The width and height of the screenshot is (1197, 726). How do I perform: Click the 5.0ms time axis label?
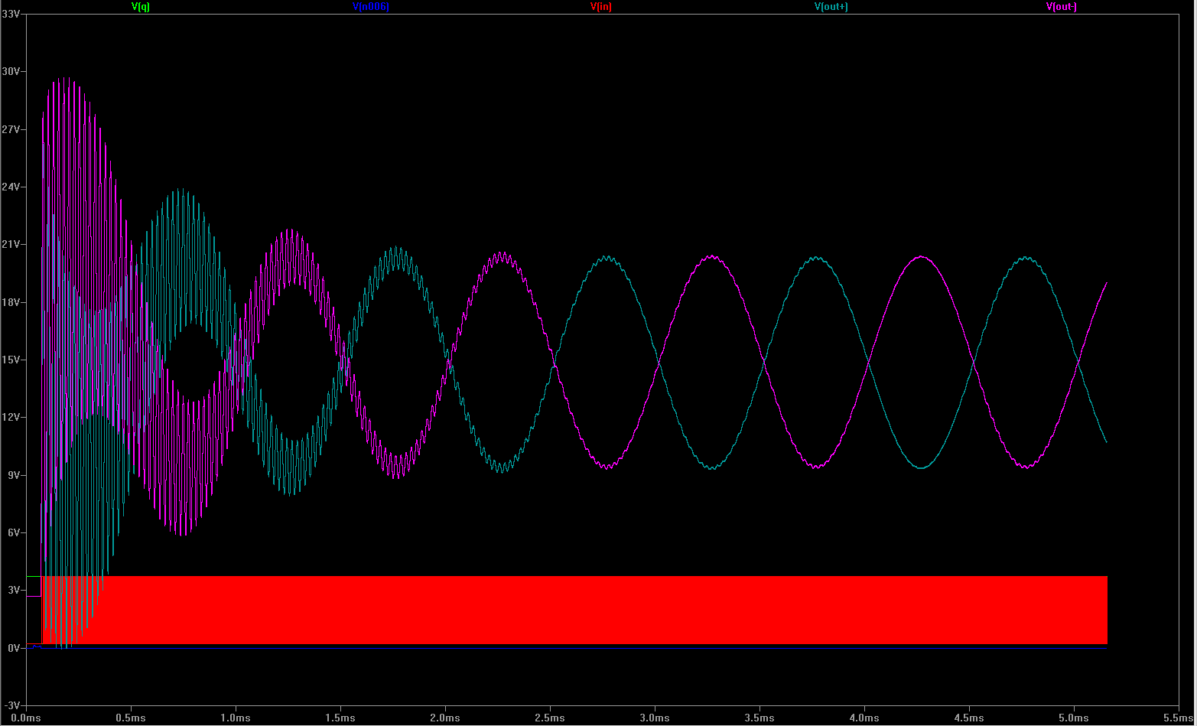pyautogui.click(x=1074, y=718)
